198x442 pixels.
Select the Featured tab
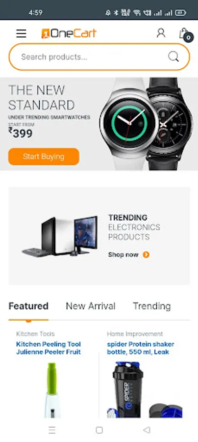28,306
